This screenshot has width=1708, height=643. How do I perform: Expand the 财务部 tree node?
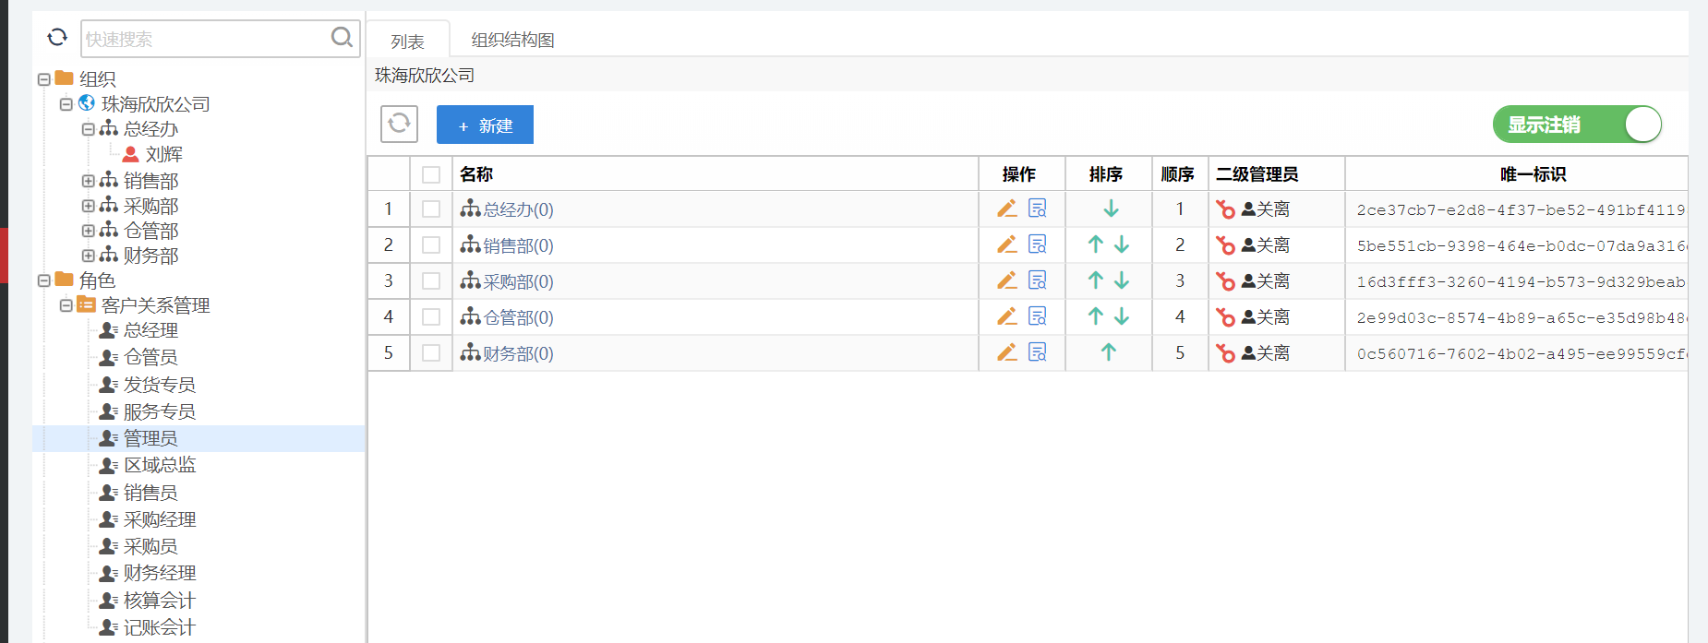[88, 256]
